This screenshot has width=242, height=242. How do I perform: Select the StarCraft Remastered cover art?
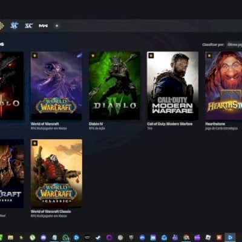point(11,174)
